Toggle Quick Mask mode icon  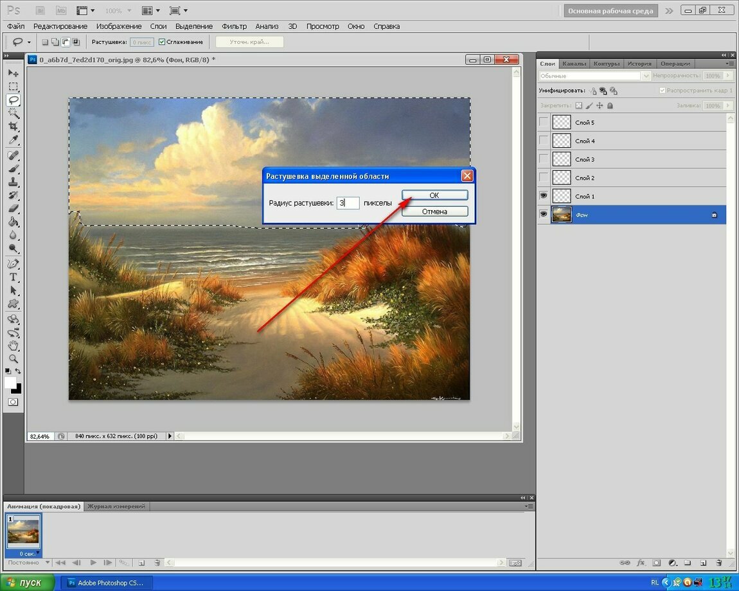point(13,402)
